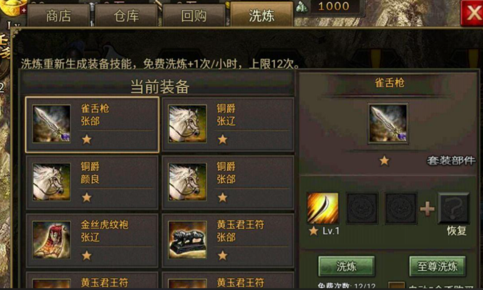This screenshot has width=483, height=290.
Task: Click the green 洗炼 button
Action: tap(346, 266)
